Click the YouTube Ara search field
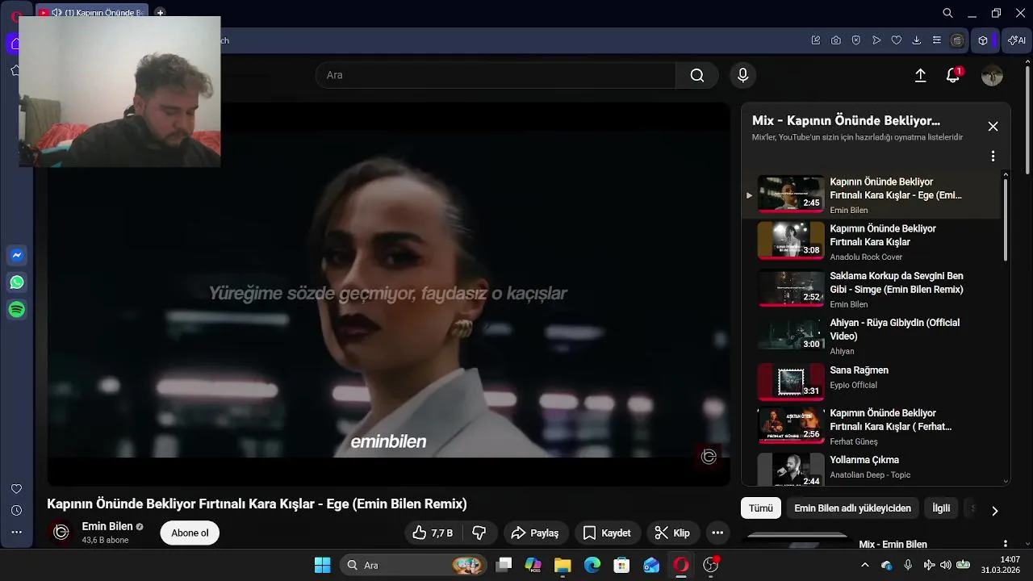This screenshot has width=1033, height=581. tap(496, 75)
